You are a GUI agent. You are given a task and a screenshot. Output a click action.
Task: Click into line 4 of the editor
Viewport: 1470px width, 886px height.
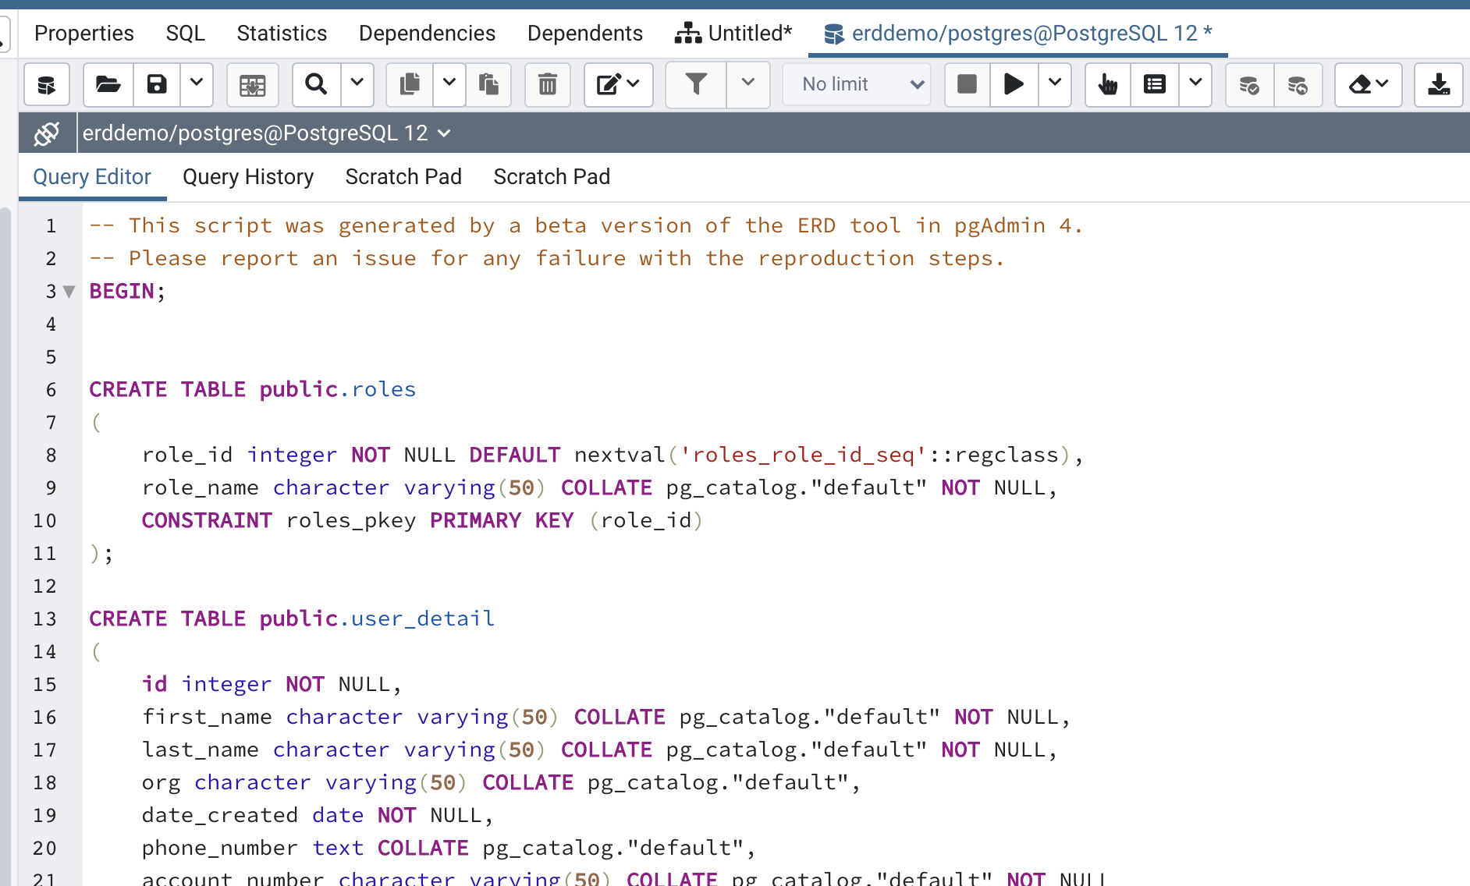coord(468,324)
